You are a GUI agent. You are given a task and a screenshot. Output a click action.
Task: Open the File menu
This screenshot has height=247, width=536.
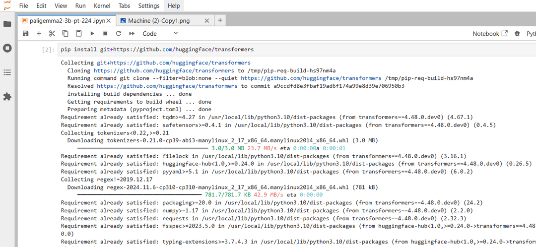(24, 6)
